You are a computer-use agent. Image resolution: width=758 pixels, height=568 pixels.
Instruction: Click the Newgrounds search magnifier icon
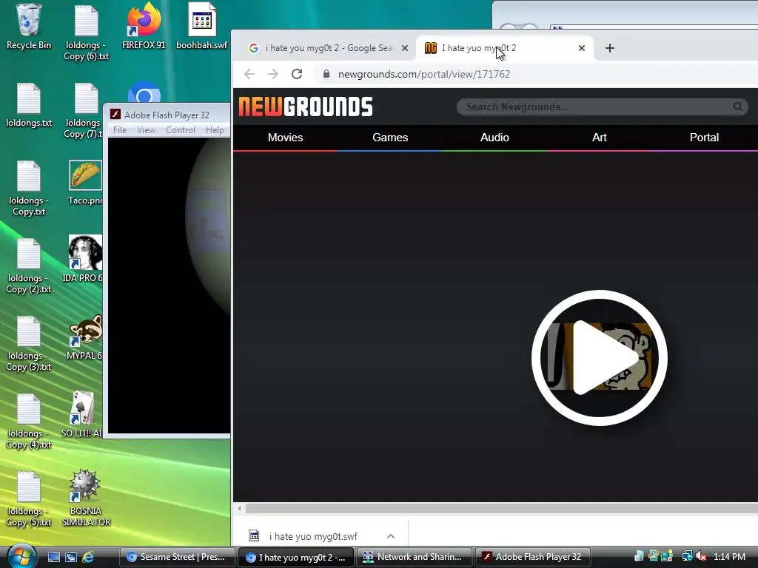pyautogui.click(x=738, y=106)
